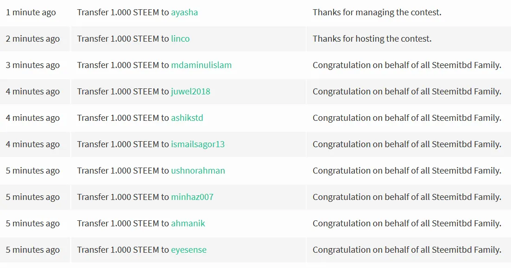Visit mdaminulislam's profile link
Viewport: 511px width, 268px height.
click(x=202, y=65)
